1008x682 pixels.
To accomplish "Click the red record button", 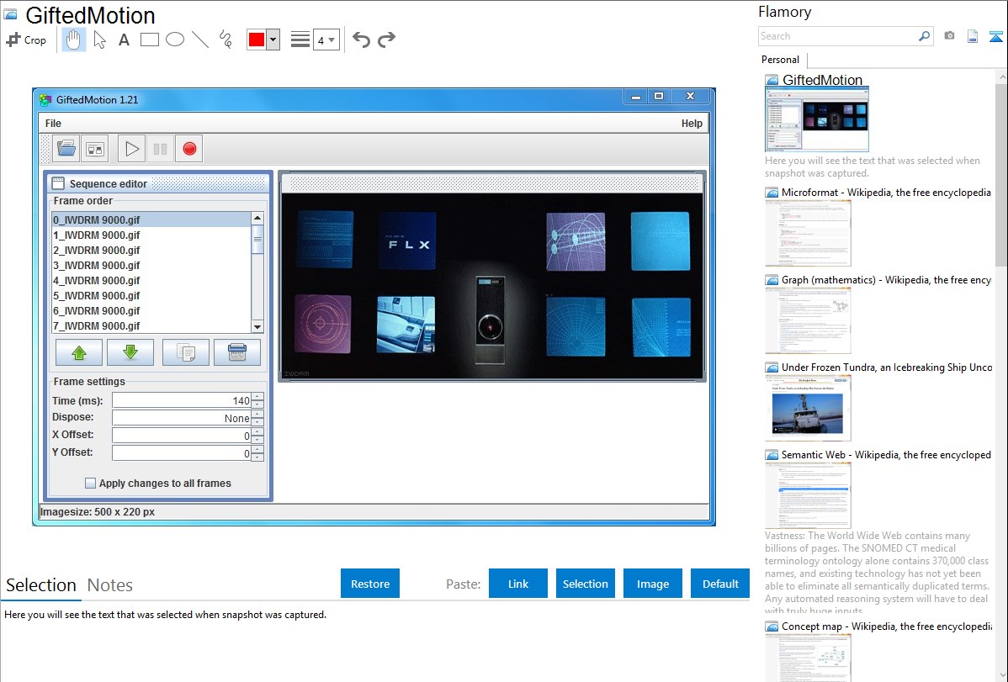I will click(x=189, y=149).
